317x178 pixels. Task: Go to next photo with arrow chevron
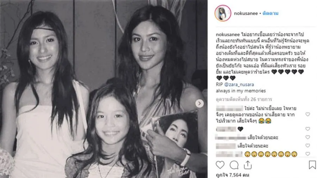(199, 103)
